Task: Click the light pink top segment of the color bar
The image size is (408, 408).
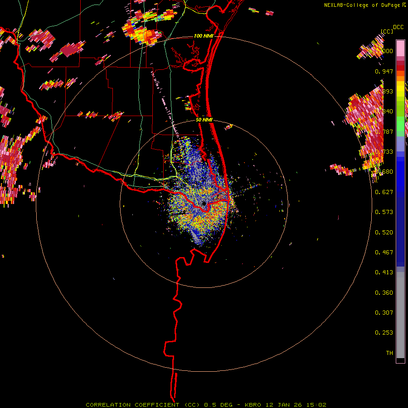Action: [400, 48]
